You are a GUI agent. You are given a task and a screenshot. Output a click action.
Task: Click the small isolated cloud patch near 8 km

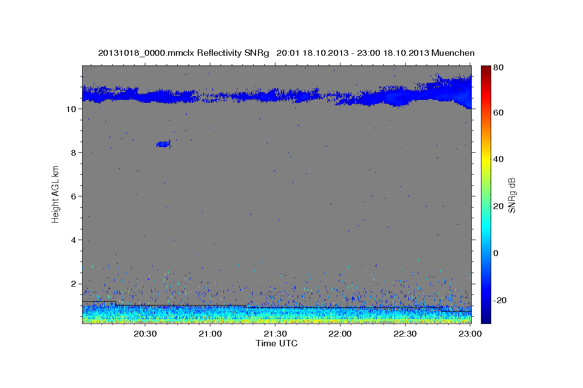[163, 144]
